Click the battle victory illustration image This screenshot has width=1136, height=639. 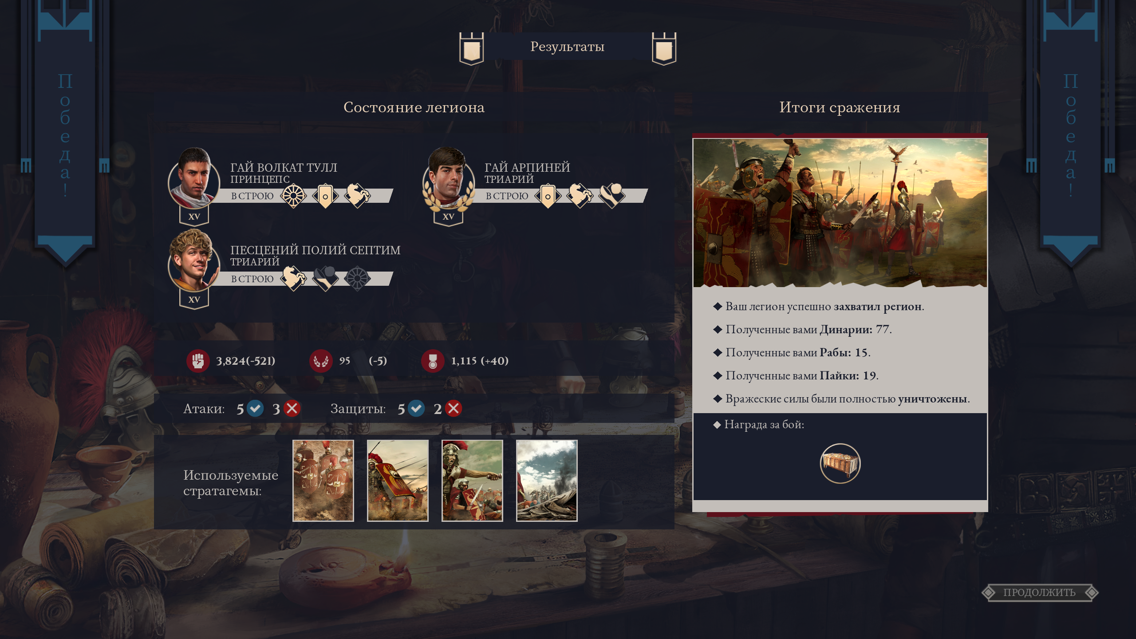pos(840,213)
